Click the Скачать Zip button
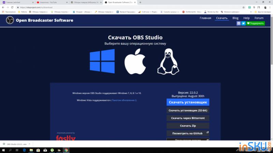Image resolution: width=273 pixels, height=153 pixels. 188,126
